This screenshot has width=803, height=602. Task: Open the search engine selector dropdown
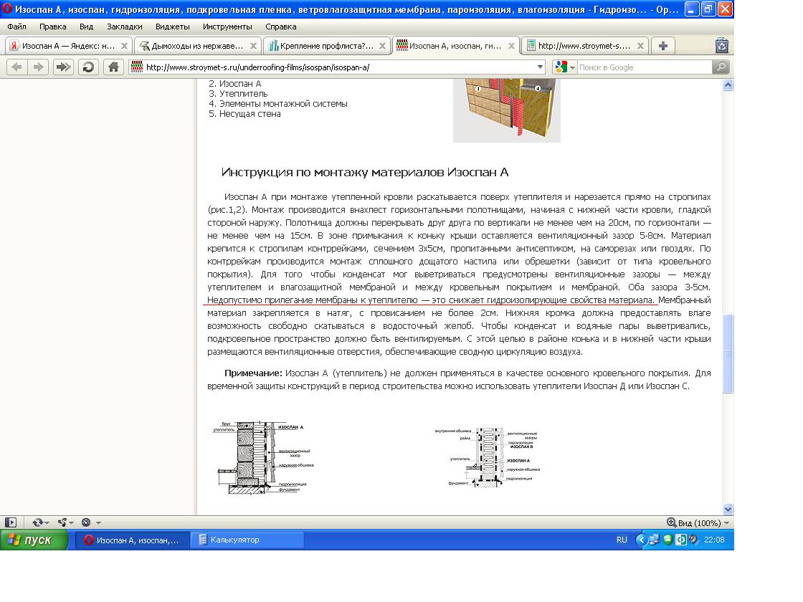[x=572, y=67]
